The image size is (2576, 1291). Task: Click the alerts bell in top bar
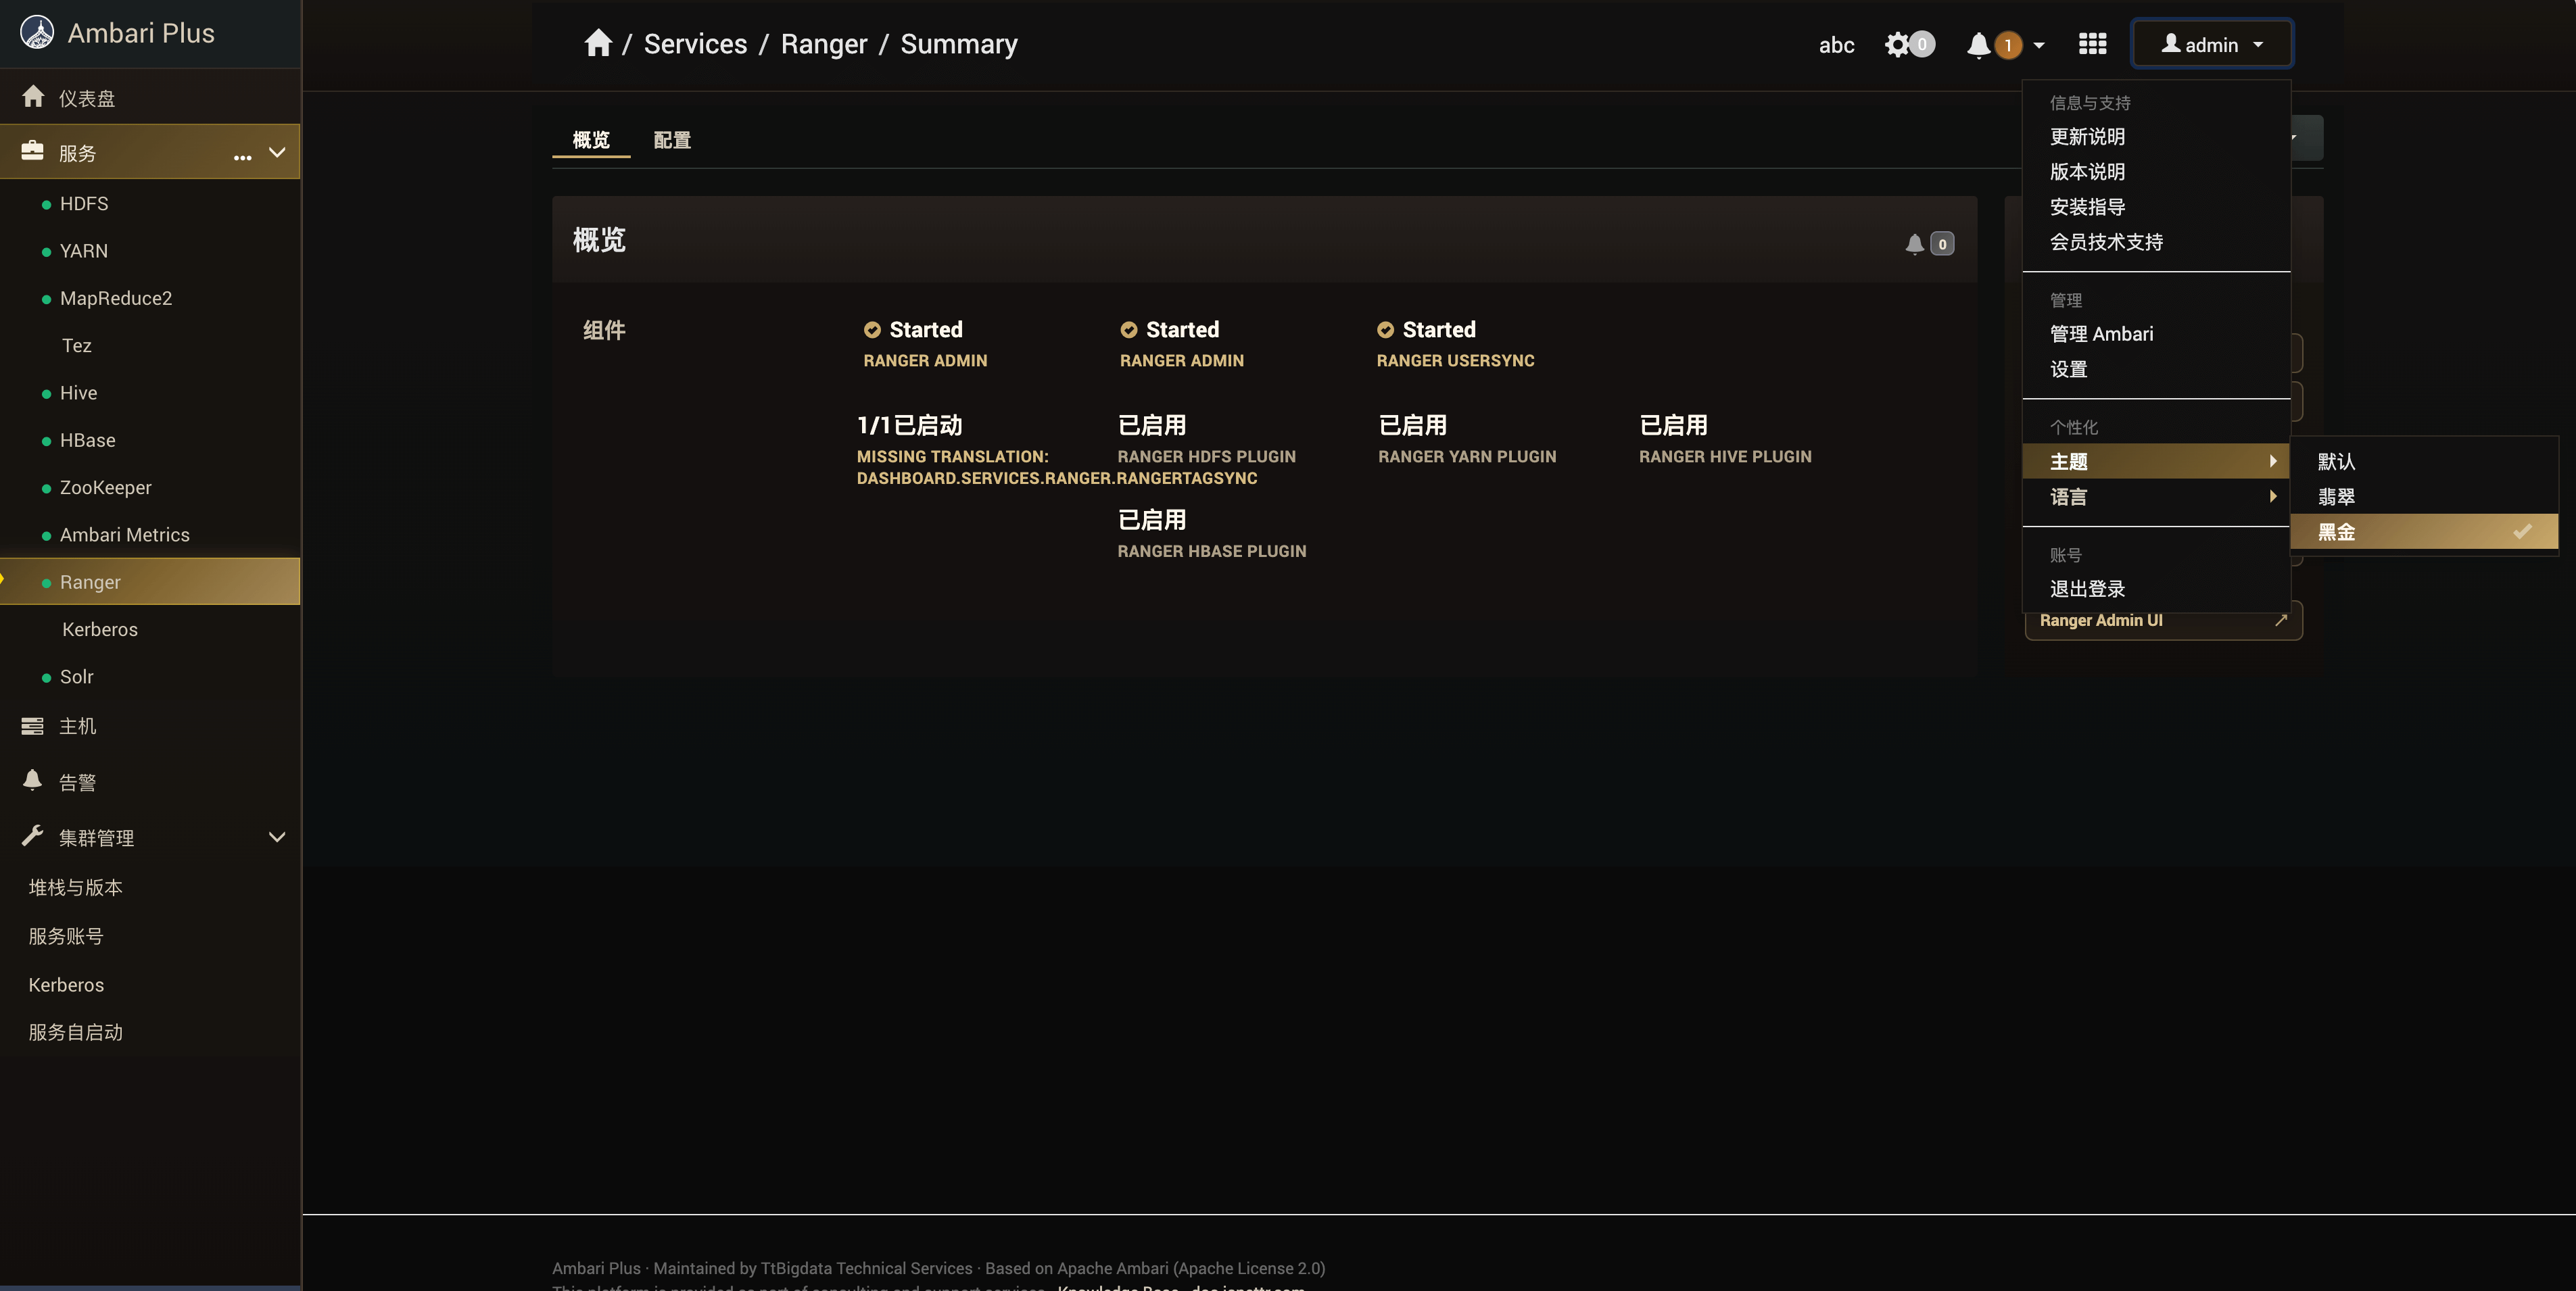click(1978, 45)
